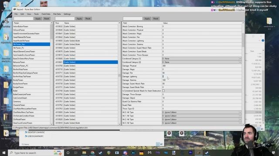Select row 4310700 Castle Soldier
Screen dimensions: 279x156
[86, 66]
